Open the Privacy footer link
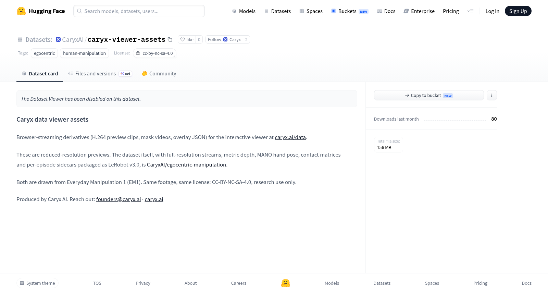The height and width of the screenshot is (295, 548). 143,283
